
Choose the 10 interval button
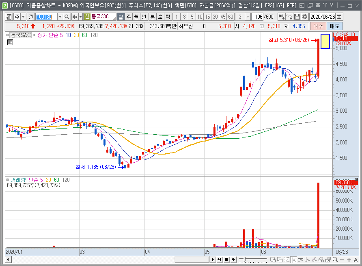pyautogui.click(x=200, y=17)
